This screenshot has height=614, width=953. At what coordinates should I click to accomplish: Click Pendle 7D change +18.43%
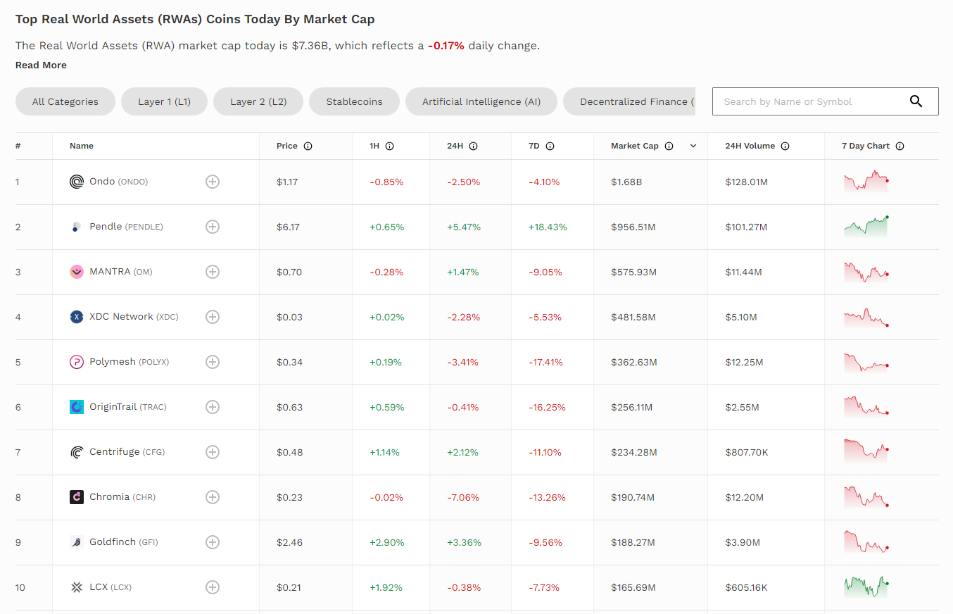point(548,227)
